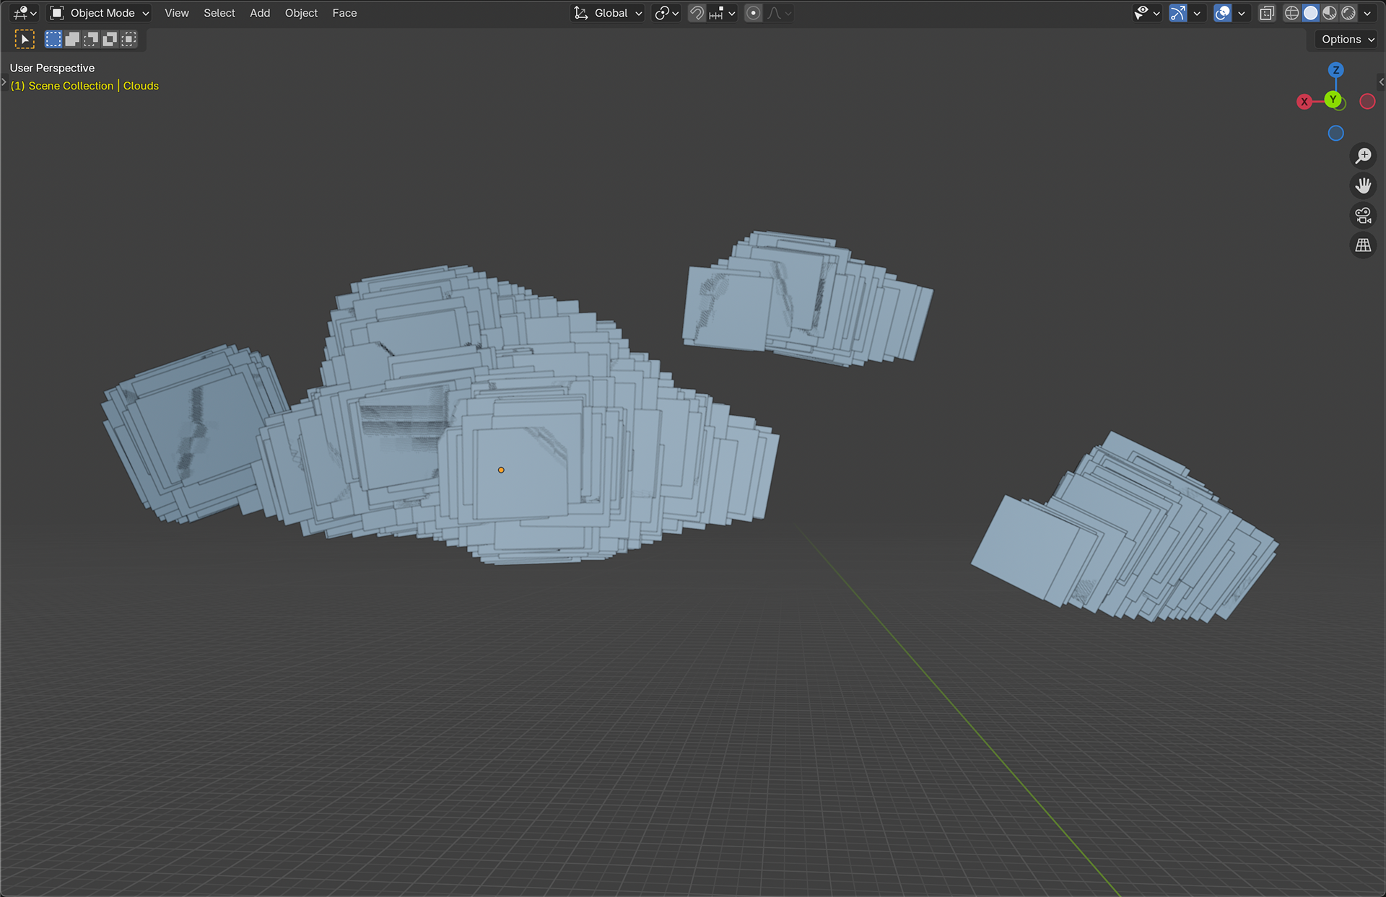Open Global transform orientation dropdown

(x=609, y=13)
